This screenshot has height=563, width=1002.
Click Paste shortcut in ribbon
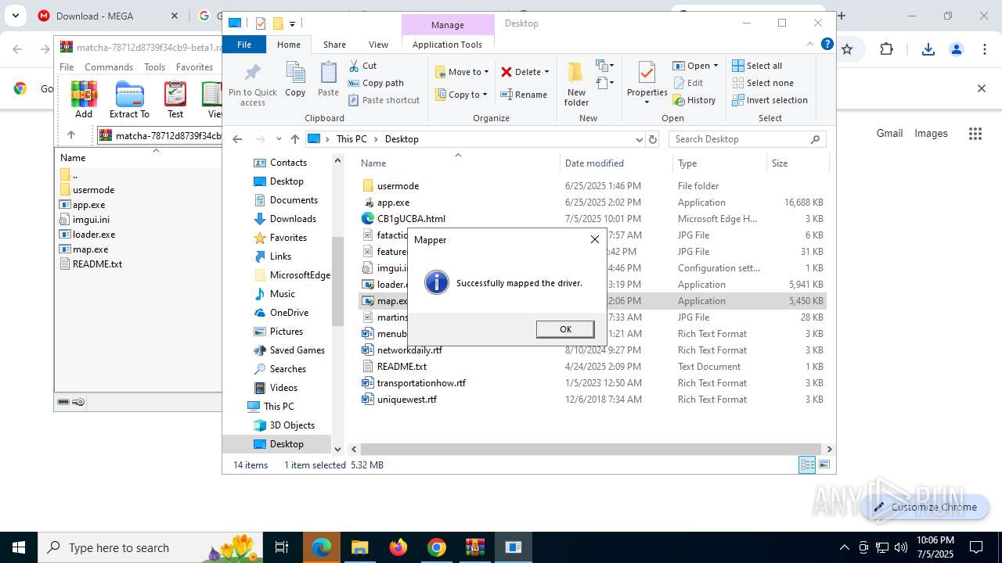384,100
